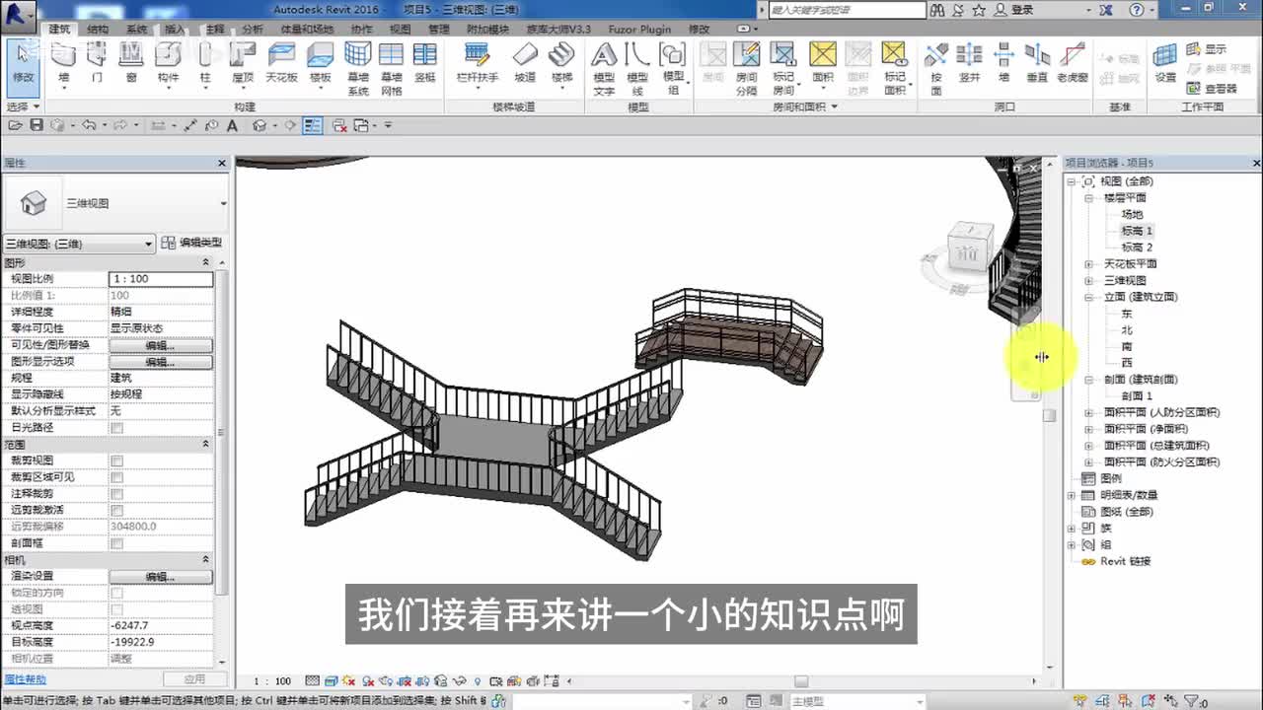The width and height of the screenshot is (1263, 710).
Task: Expand the 天花板平面 tree node
Action: 1088,264
